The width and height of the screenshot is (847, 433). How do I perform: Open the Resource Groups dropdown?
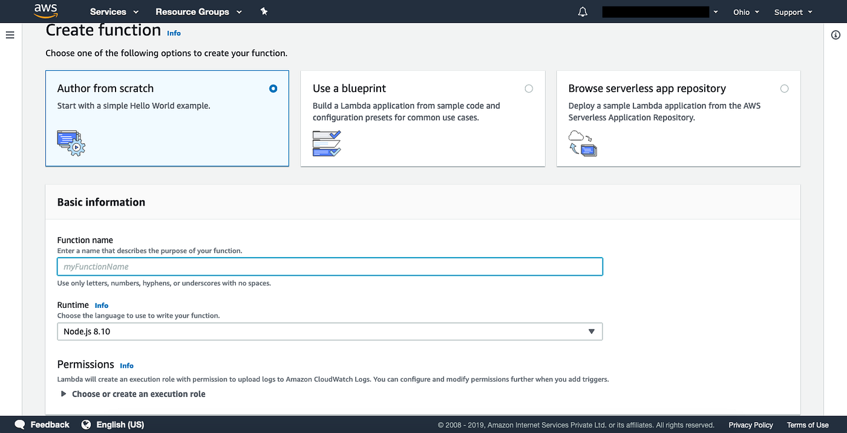(198, 11)
